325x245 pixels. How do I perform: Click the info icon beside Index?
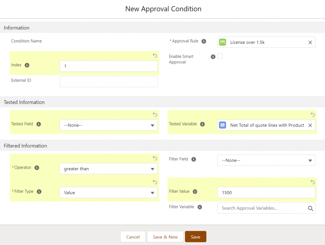click(x=27, y=65)
